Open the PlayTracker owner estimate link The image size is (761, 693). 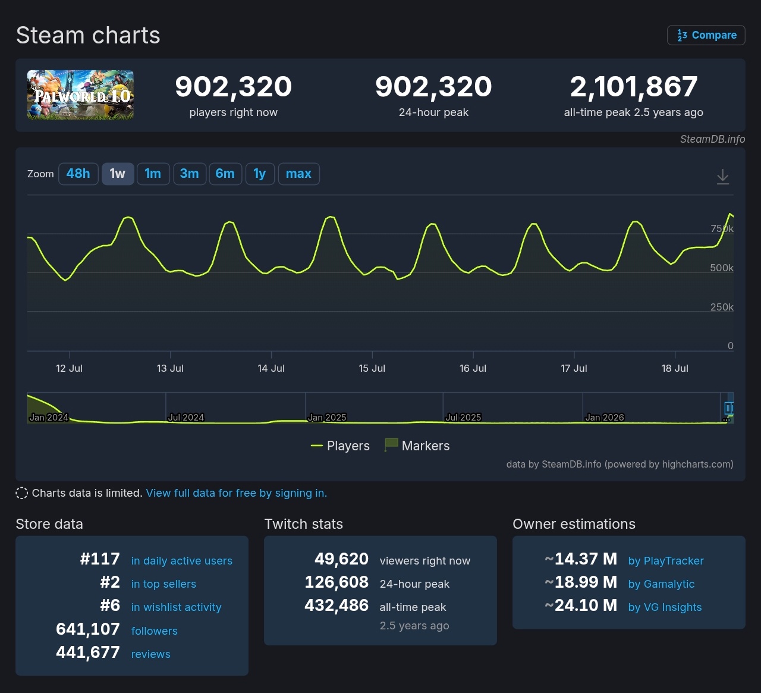pos(666,561)
